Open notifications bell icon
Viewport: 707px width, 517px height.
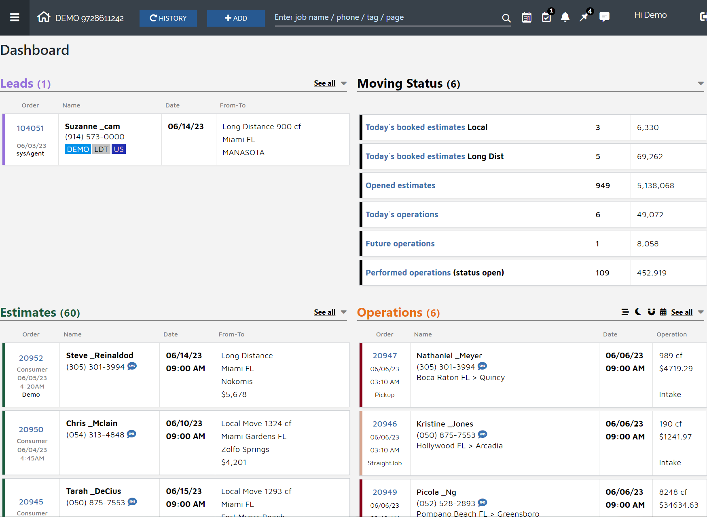565,17
